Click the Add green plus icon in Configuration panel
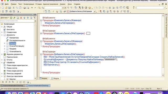The image size is (168, 94). click(11, 18)
